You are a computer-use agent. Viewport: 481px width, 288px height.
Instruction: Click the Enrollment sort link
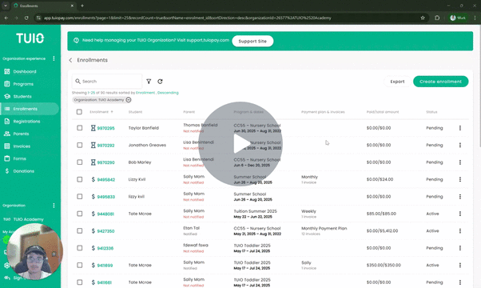tap(145, 93)
